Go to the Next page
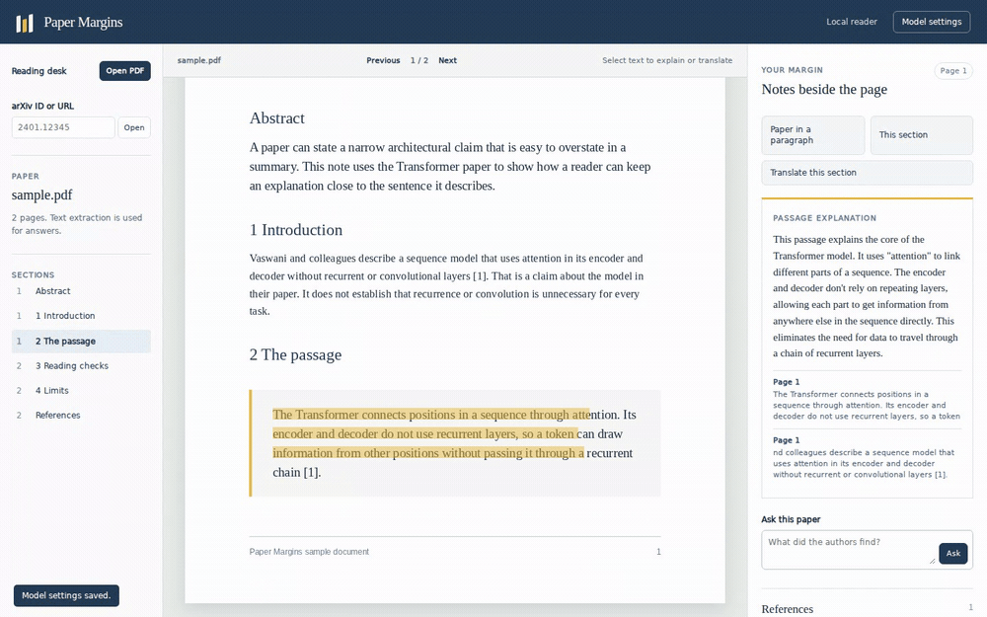The width and height of the screenshot is (987, 617). [x=447, y=60]
